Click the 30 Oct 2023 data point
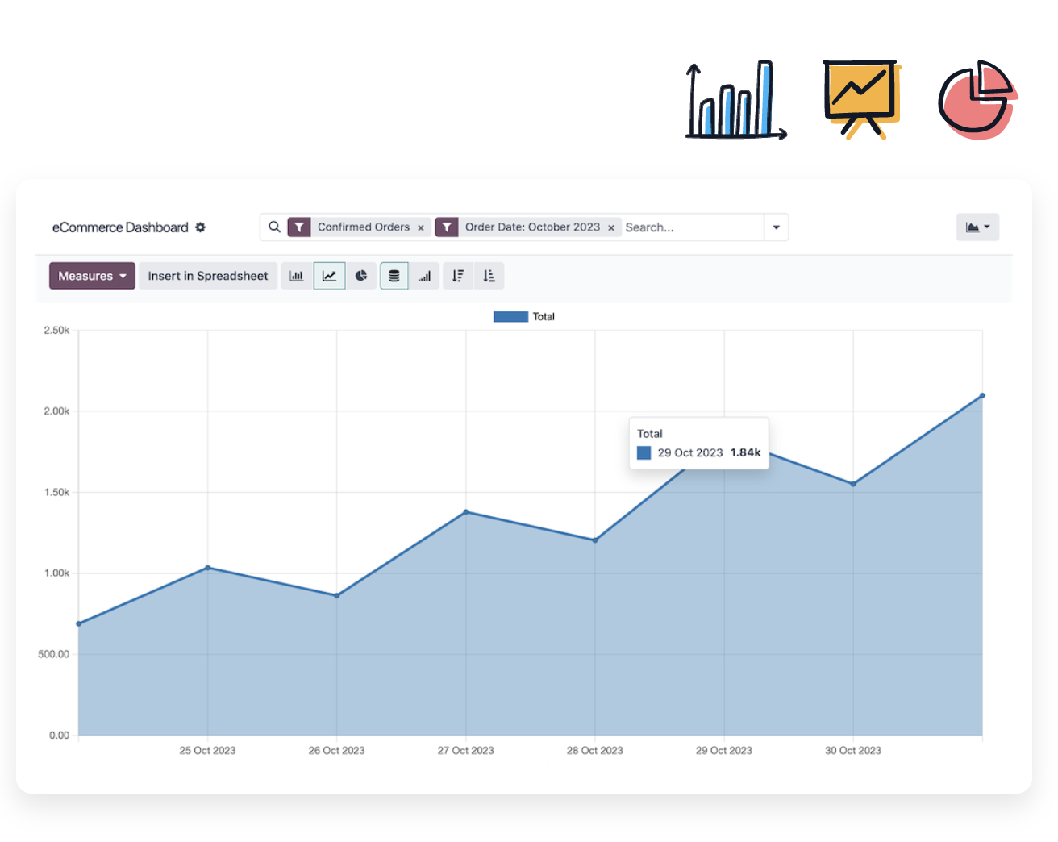The width and height of the screenshot is (1058, 842). pos(853,484)
